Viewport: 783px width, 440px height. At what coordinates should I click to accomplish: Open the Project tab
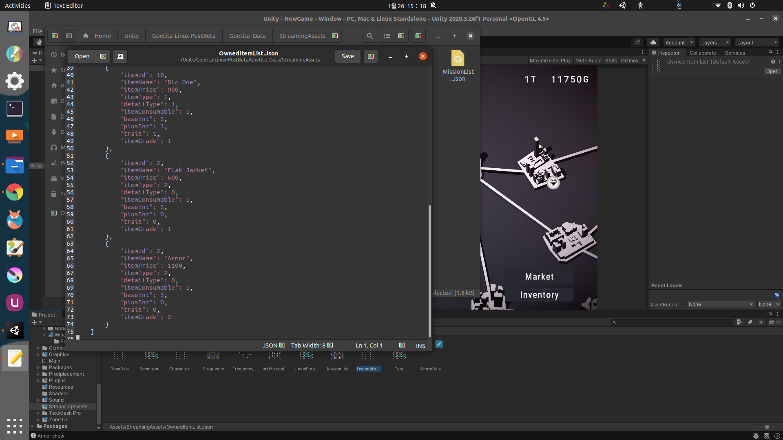[44, 315]
